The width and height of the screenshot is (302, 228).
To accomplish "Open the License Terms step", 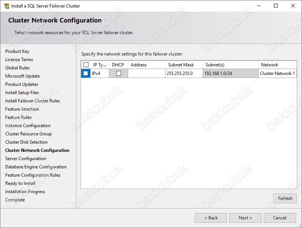I will tap(19, 60).
